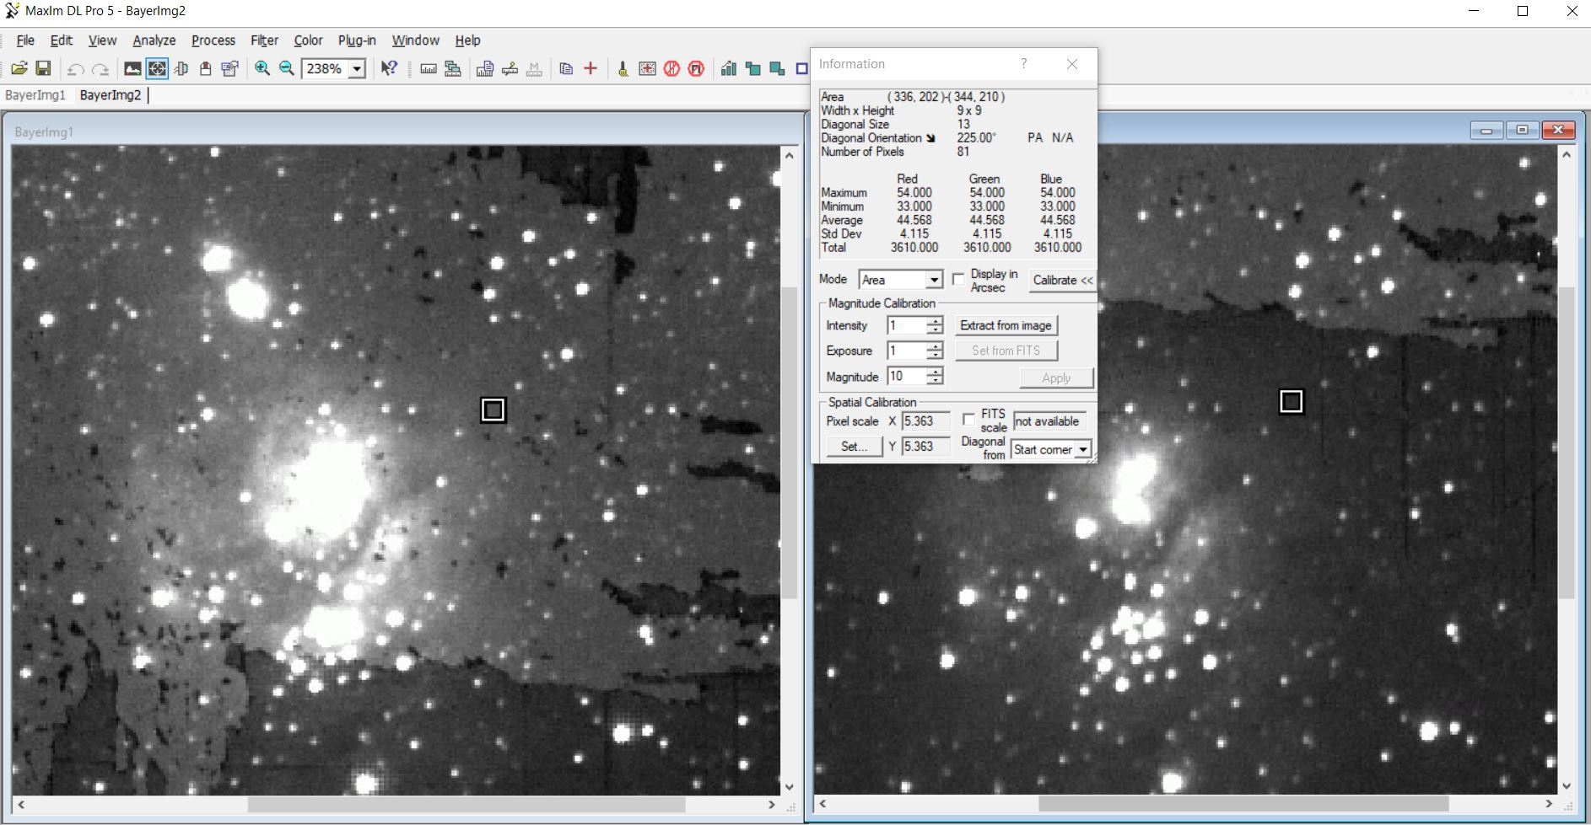Click the red plus crosshair toolbar icon

coord(591,69)
